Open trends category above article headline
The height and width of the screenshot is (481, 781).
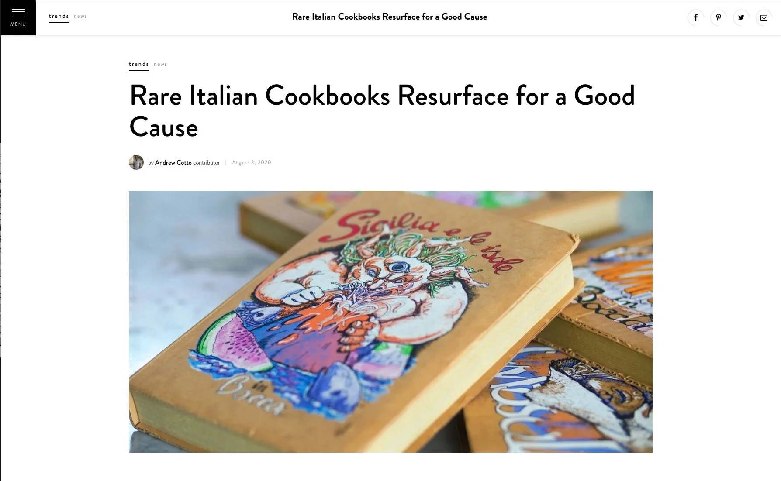[139, 64]
